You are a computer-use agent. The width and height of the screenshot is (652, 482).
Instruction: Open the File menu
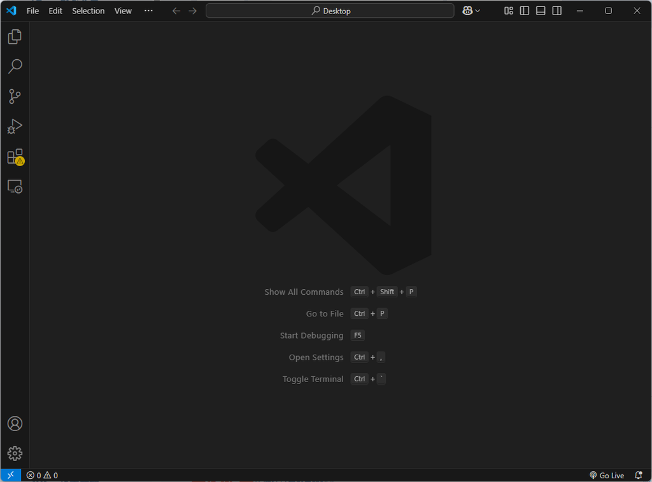click(x=32, y=10)
